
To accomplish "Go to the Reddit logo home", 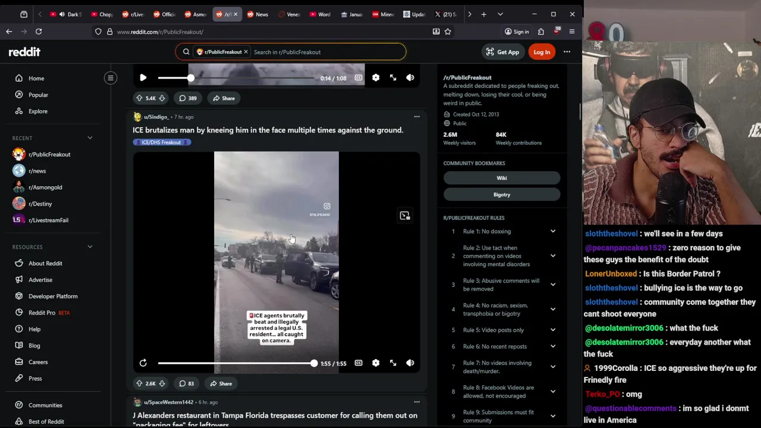I will point(24,52).
